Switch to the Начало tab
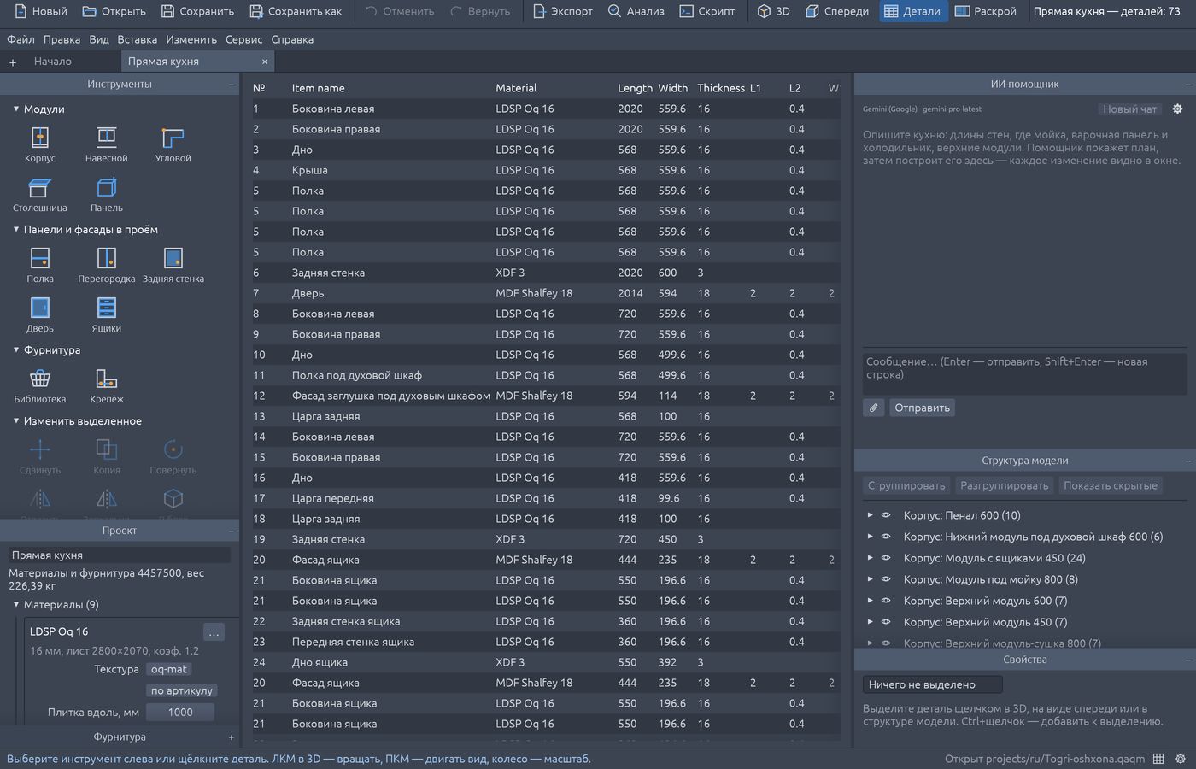Screen dimensions: 1196x769 coord(53,62)
